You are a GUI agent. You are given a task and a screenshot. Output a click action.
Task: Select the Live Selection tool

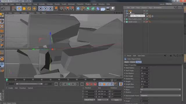(x=14, y=8)
